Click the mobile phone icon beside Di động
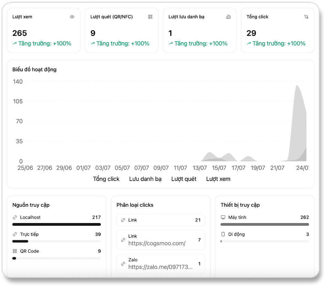Image resolution: width=324 pixels, height=286 pixels. point(223,234)
